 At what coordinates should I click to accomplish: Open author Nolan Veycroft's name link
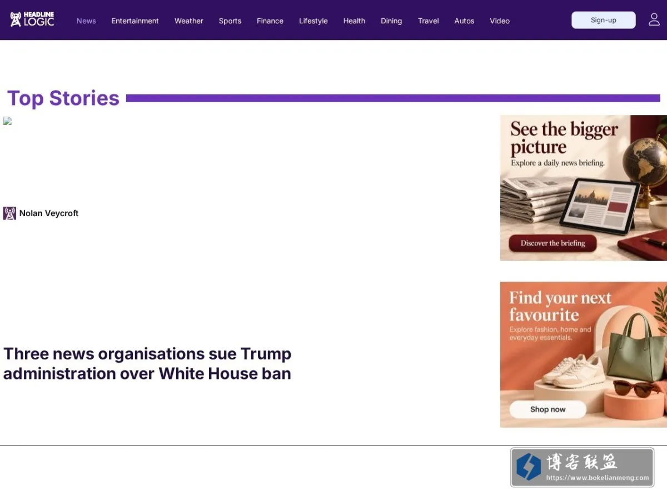pos(49,213)
